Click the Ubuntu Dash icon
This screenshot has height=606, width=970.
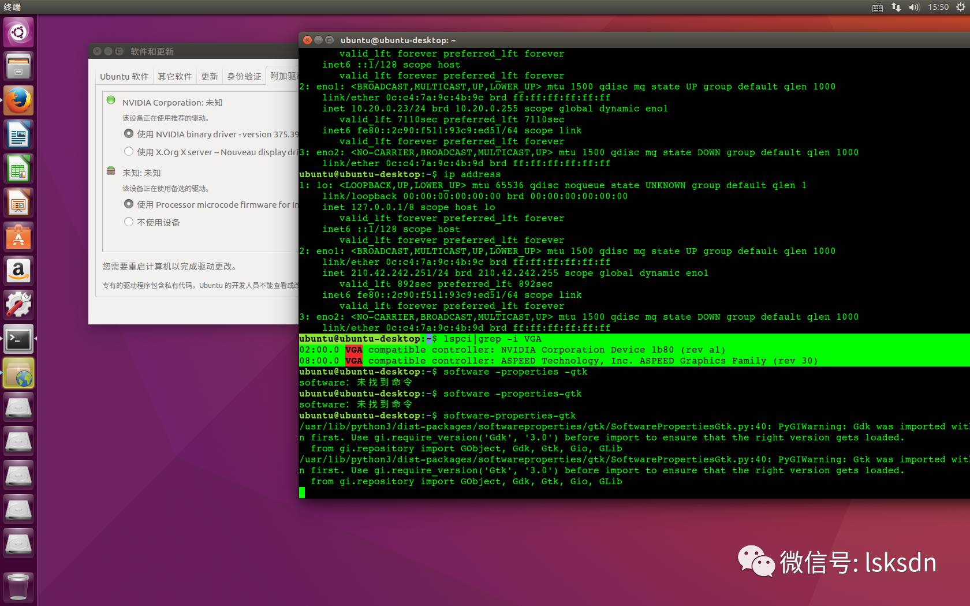(x=18, y=32)
